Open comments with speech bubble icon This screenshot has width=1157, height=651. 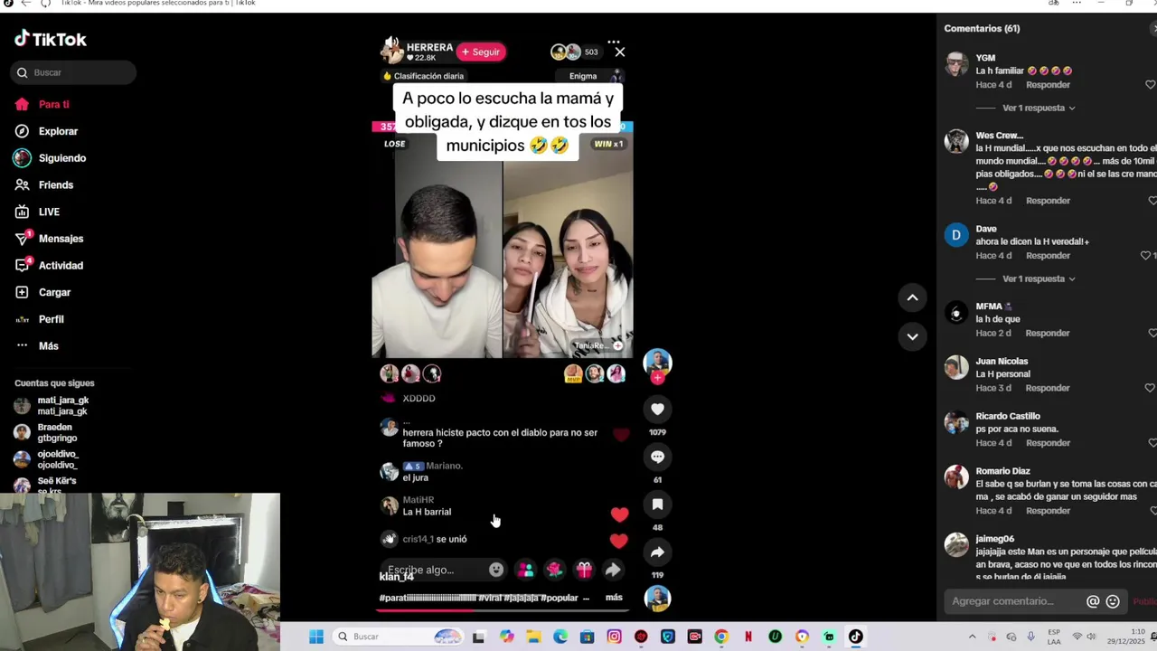[657, 457]
